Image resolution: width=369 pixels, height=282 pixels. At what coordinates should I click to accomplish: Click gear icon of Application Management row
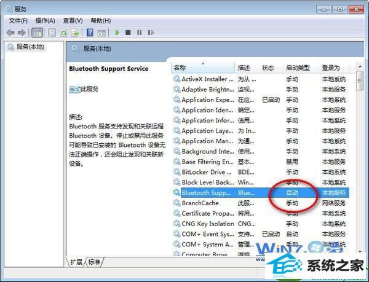click(177, 141)
